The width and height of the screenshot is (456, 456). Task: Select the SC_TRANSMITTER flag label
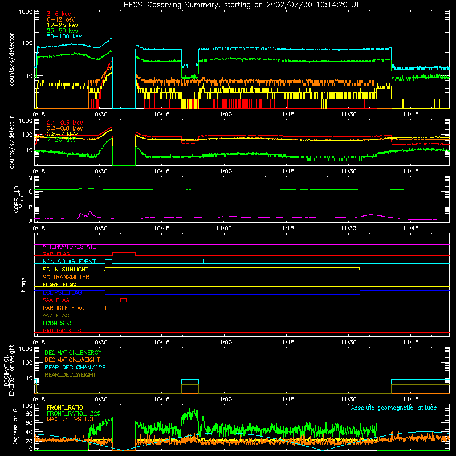click(x=66, y=277)
